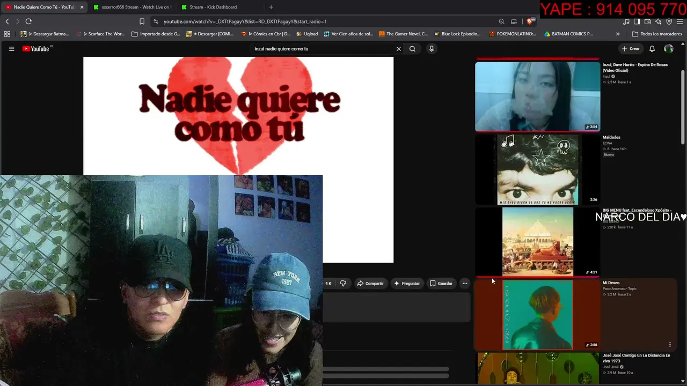Image resolution: width=687 pixels, height=386 pixels.
Task: Run the YouTube search with magnifier button
Action: click(x=412, y=49)
